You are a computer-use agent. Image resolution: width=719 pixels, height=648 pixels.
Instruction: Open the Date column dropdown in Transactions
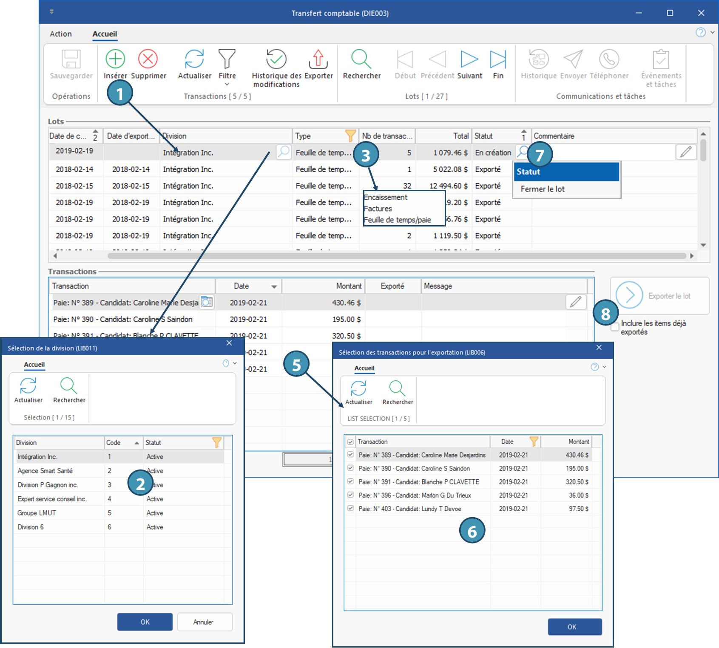click(274, 287)
